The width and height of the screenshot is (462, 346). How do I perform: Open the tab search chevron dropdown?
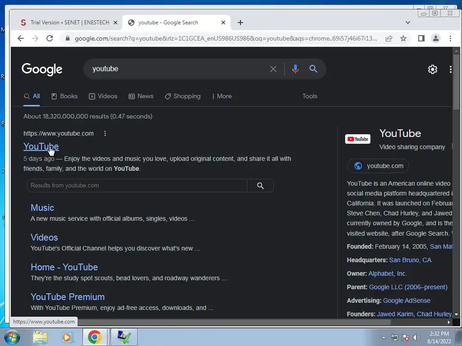click(x=408, y=23)
